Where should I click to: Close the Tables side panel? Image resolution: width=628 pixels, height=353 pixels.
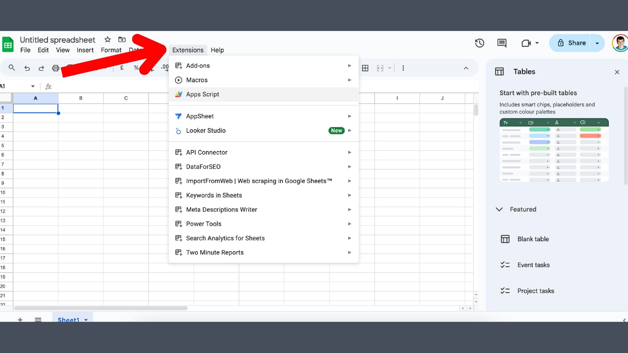617,72
